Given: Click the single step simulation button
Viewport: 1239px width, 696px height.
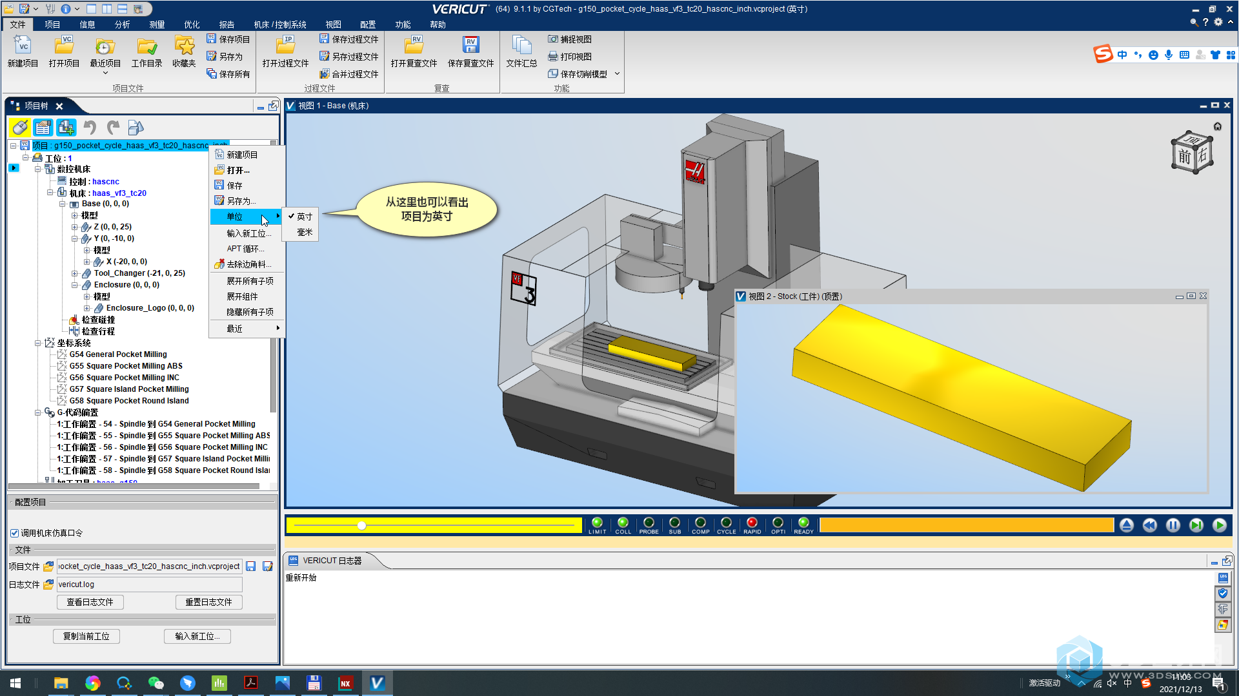Looking at the screenshot, I should click(1196, 525).
